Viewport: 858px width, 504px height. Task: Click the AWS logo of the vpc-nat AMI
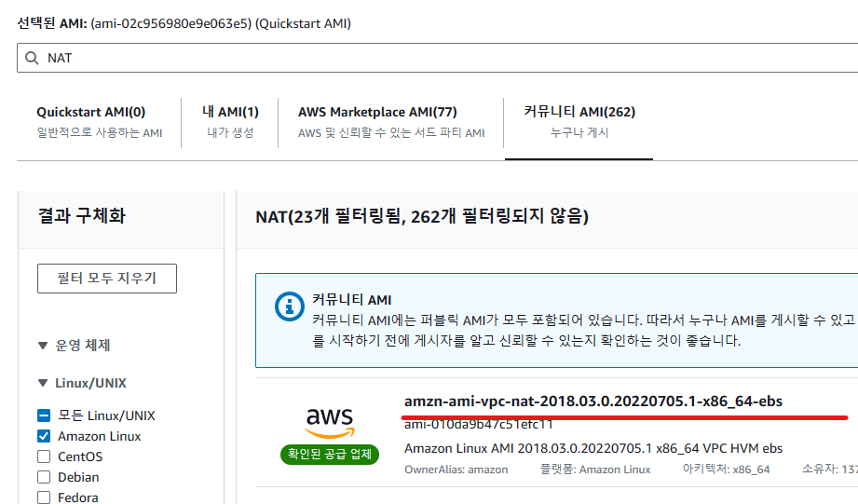pyautogui.click(x=330, y=423)
